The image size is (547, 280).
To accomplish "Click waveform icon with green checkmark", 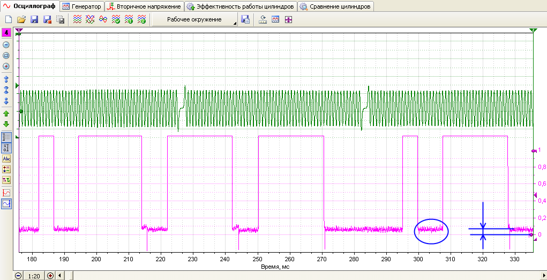I will click(116, 19).
